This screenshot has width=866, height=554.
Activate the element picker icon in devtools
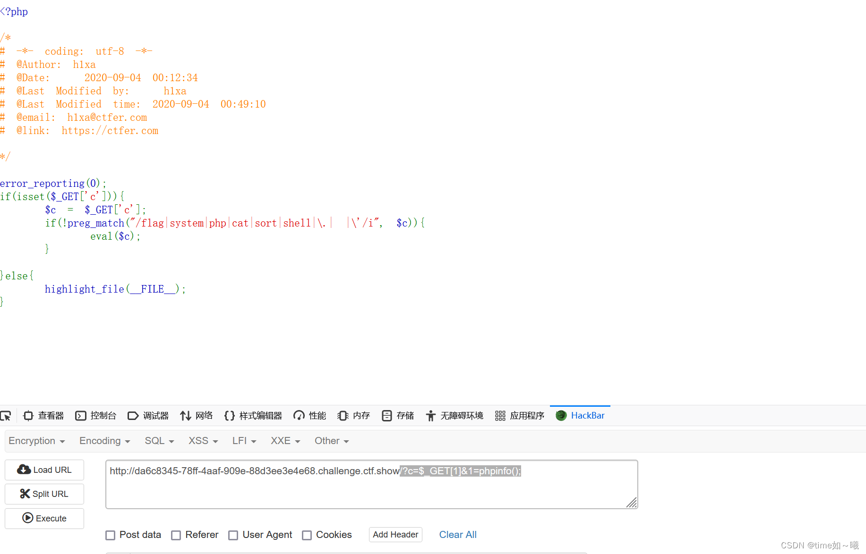[x=6, y=416]
